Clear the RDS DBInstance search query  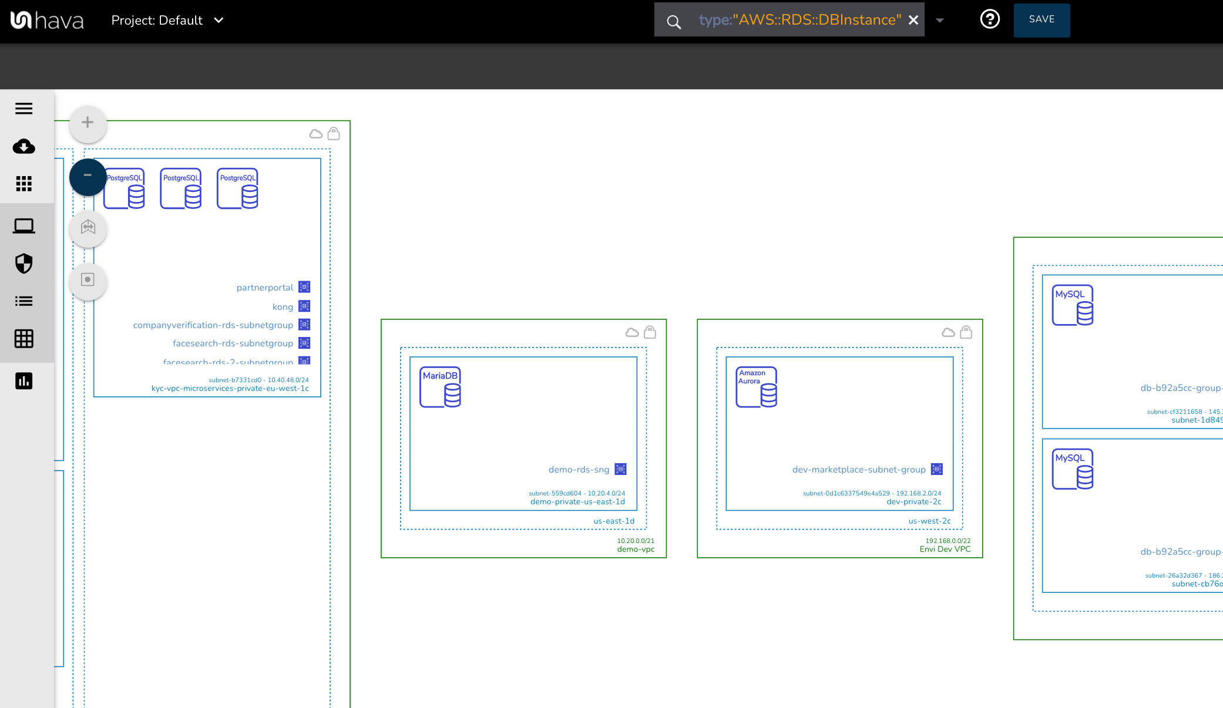pos(913,20)
